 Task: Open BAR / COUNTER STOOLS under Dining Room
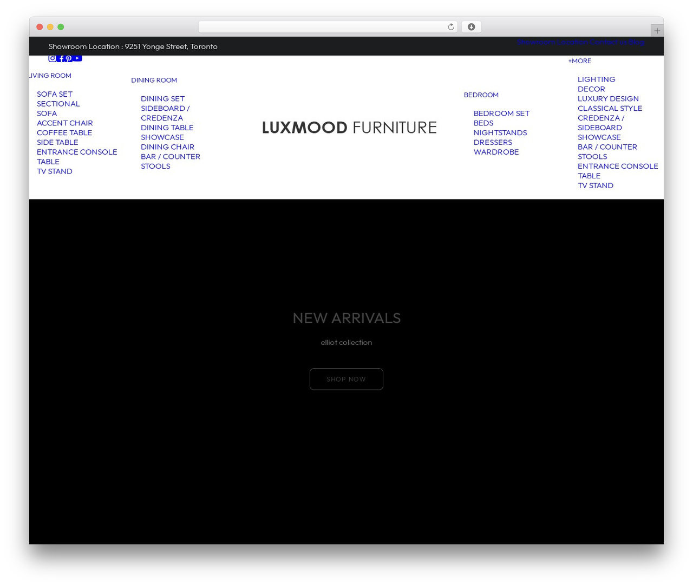171,162
